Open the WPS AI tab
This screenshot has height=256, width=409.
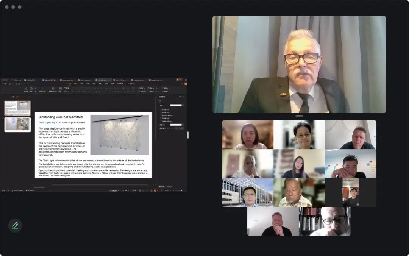131,84
